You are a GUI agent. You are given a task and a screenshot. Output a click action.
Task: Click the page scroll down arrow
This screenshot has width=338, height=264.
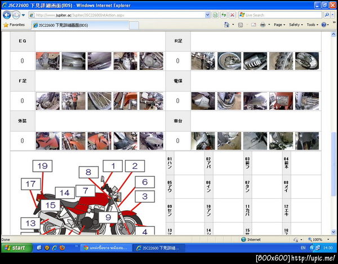tap(333, 232)
